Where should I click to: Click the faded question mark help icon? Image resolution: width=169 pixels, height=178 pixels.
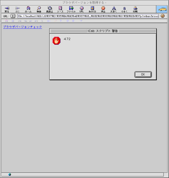coord(61,21)
